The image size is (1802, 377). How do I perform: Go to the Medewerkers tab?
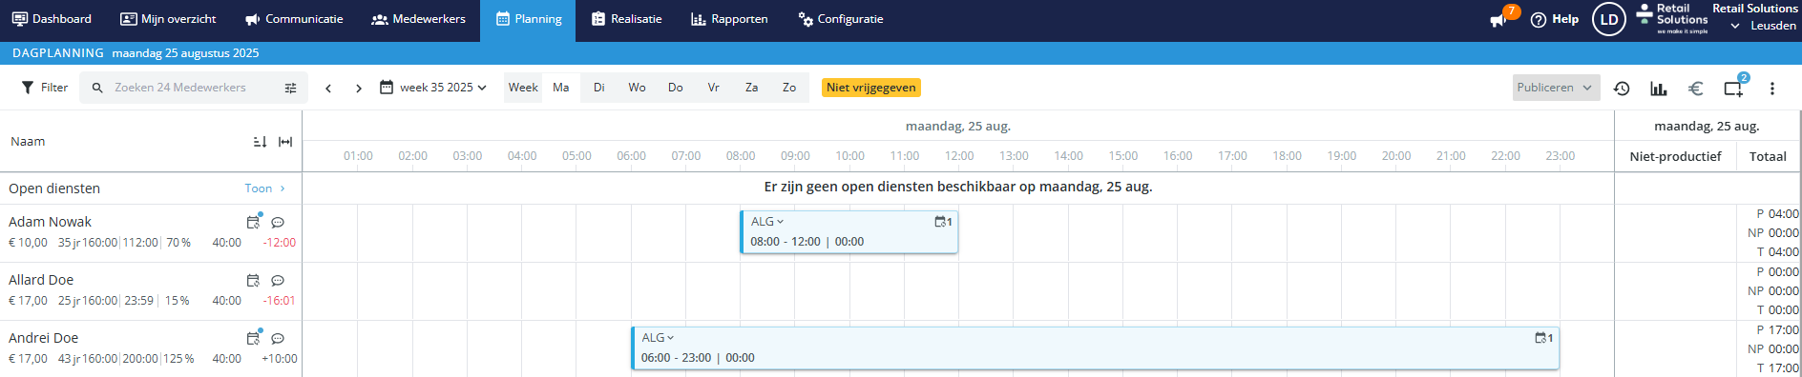click(x=418, y=19)
